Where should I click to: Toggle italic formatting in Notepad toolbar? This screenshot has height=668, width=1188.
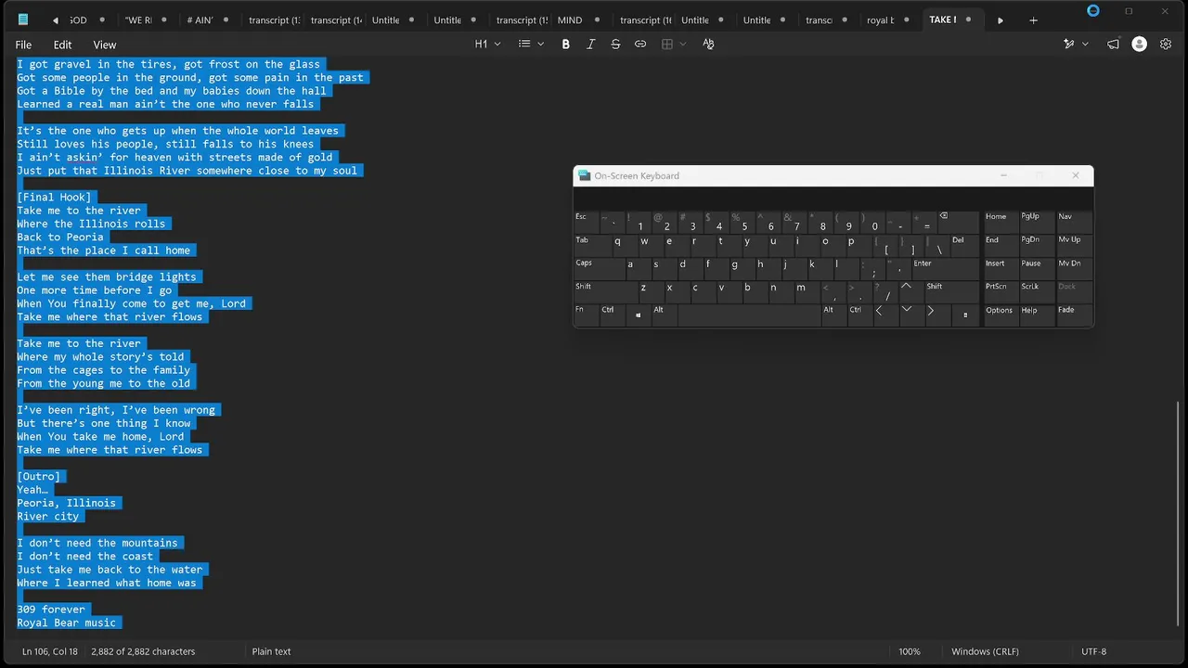coord(590,45)
